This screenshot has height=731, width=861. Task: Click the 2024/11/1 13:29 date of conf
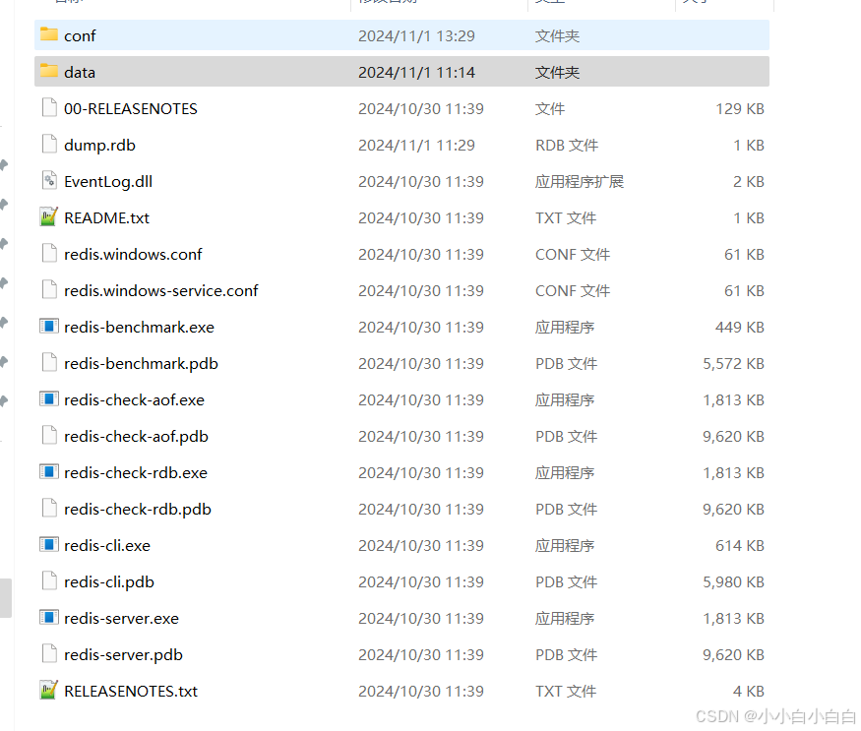[x=417, y=35]
